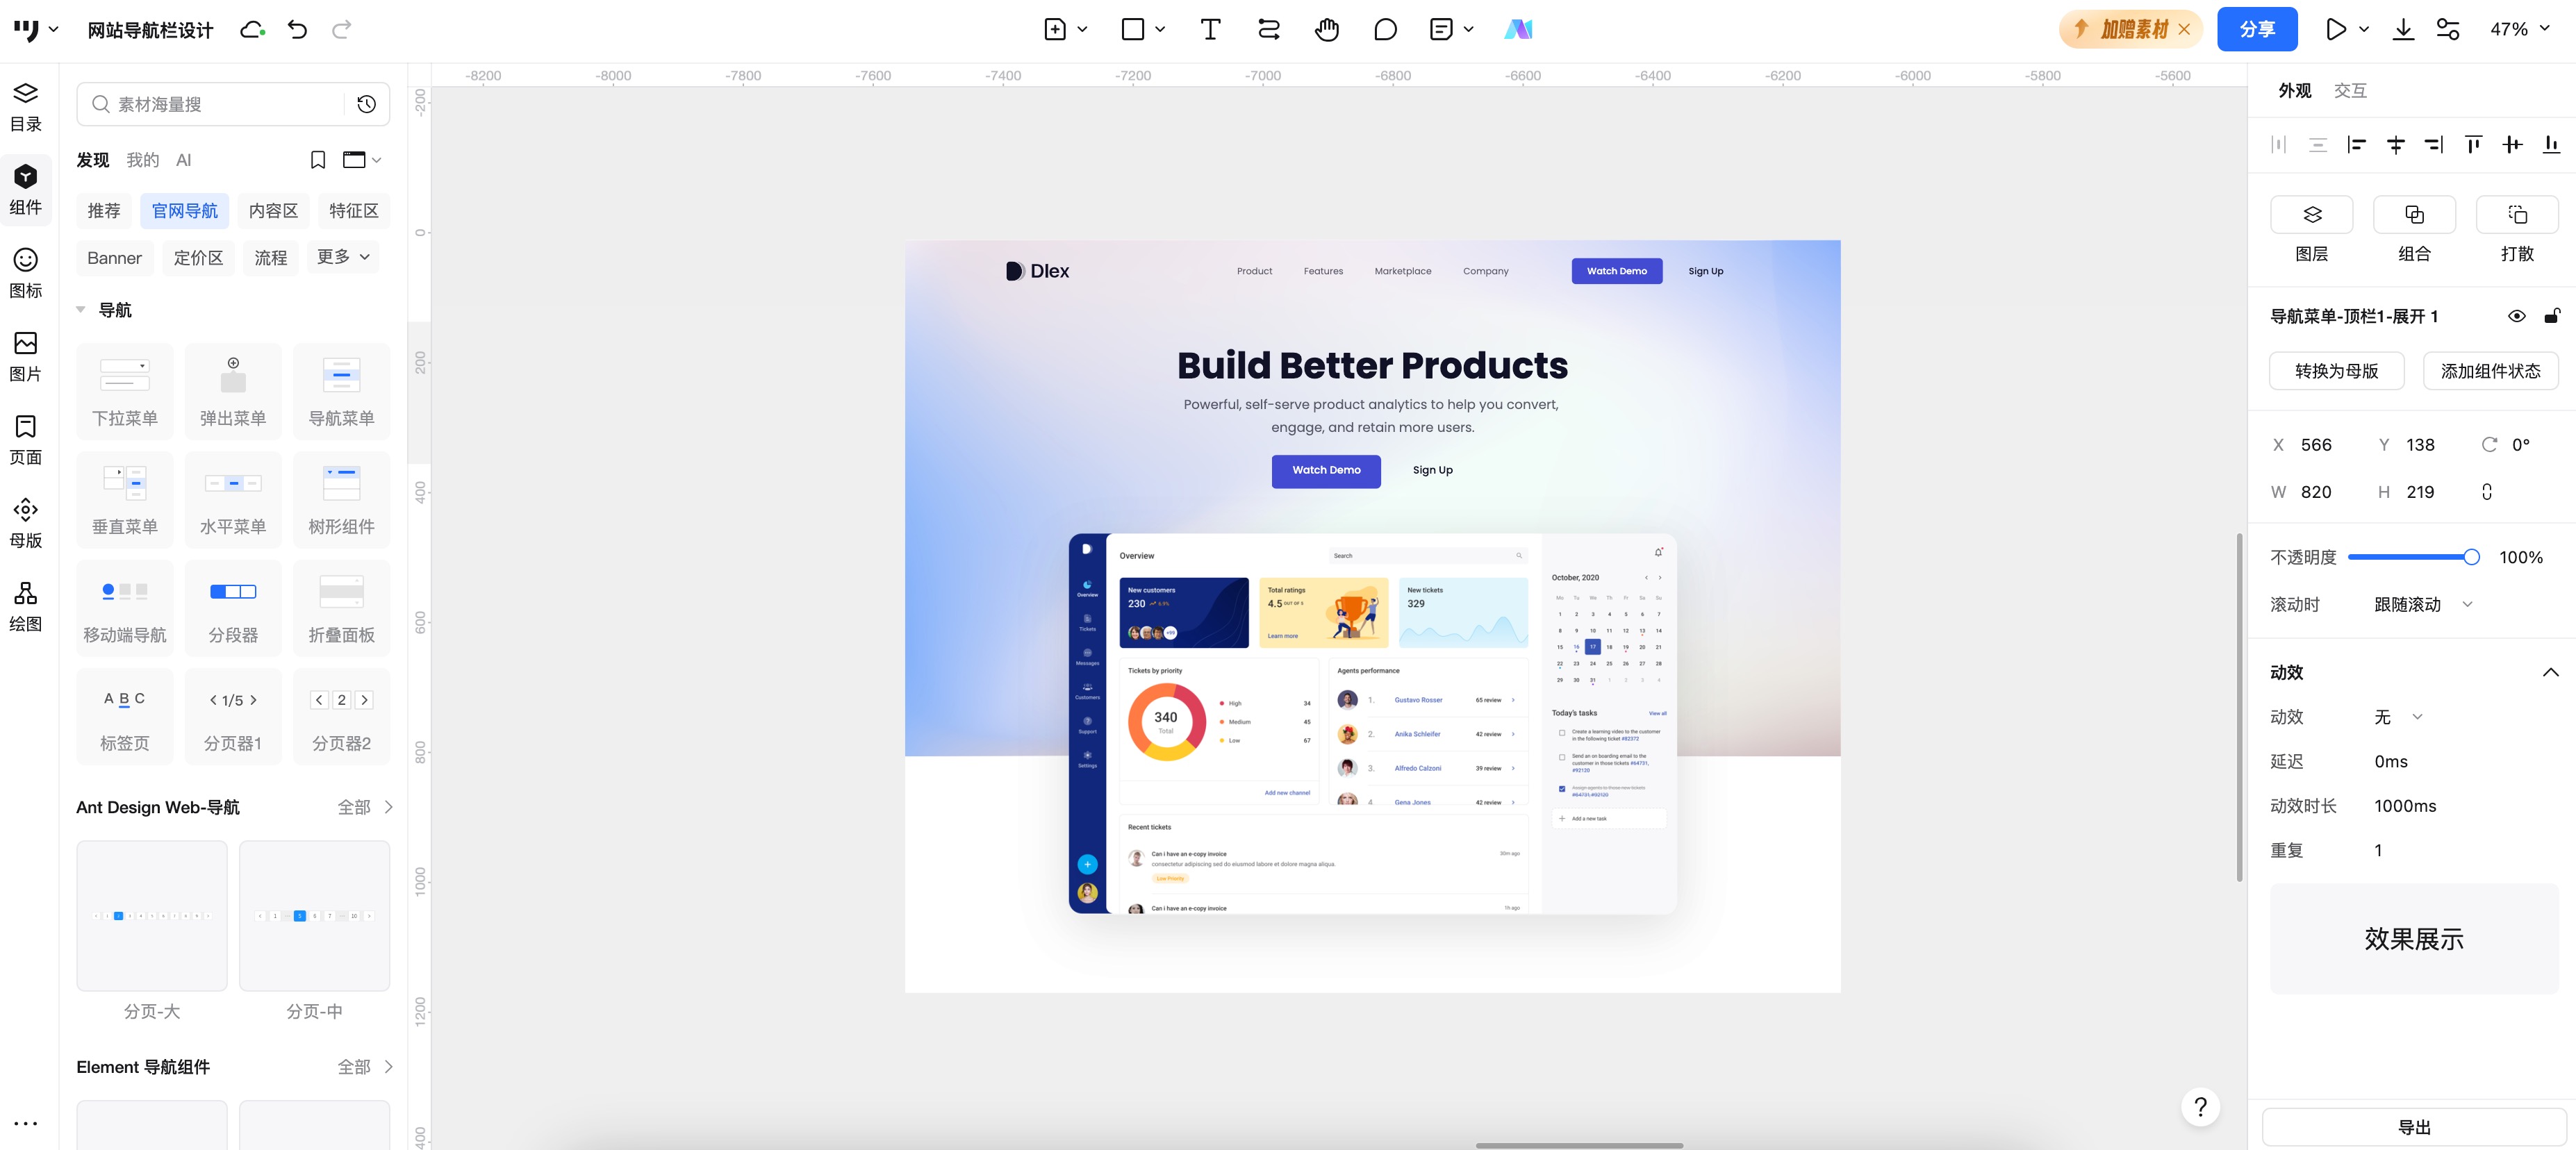
Task: Switch to the AI assets tab
Action: 183,160
